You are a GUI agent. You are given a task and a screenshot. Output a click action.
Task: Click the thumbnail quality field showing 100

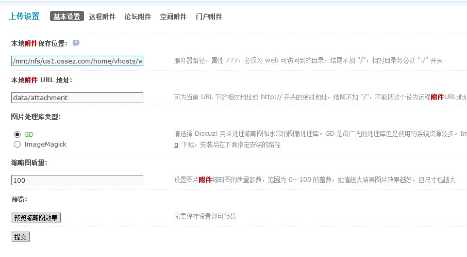[77, 180]
